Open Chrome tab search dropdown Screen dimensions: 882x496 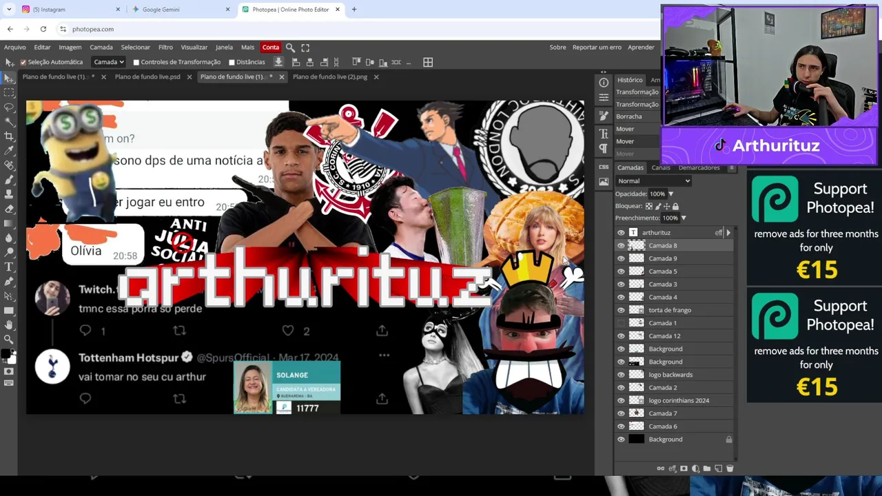(x=9, y=10)
